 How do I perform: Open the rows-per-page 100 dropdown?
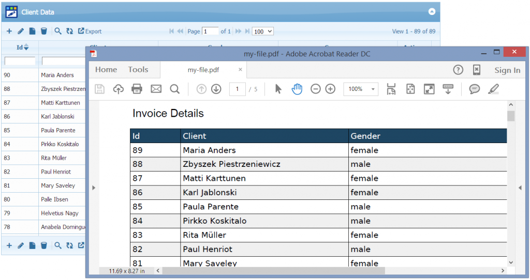click(x=262, y=32)
